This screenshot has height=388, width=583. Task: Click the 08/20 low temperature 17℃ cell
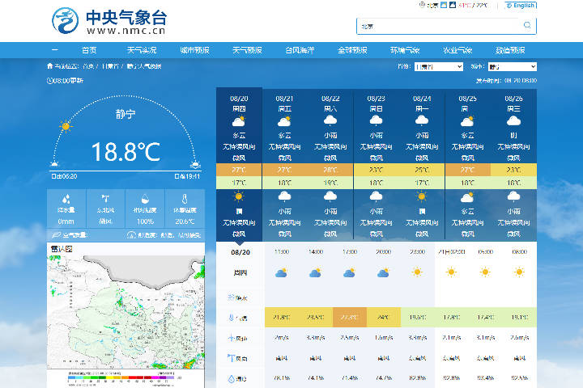239,183
